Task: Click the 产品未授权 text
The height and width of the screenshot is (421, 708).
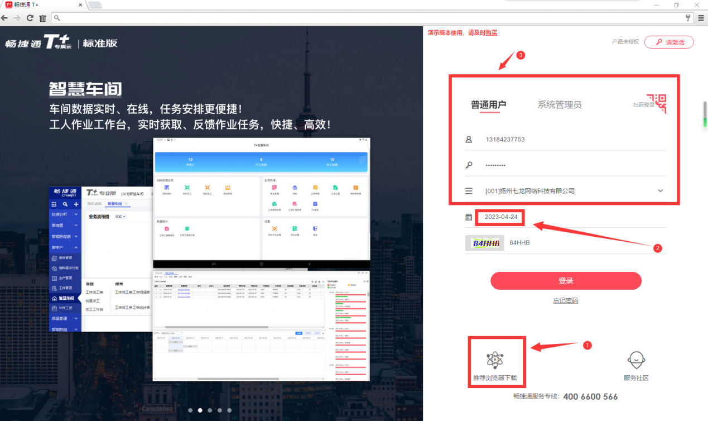Action: pyautogui.click(x=625, y=42)
